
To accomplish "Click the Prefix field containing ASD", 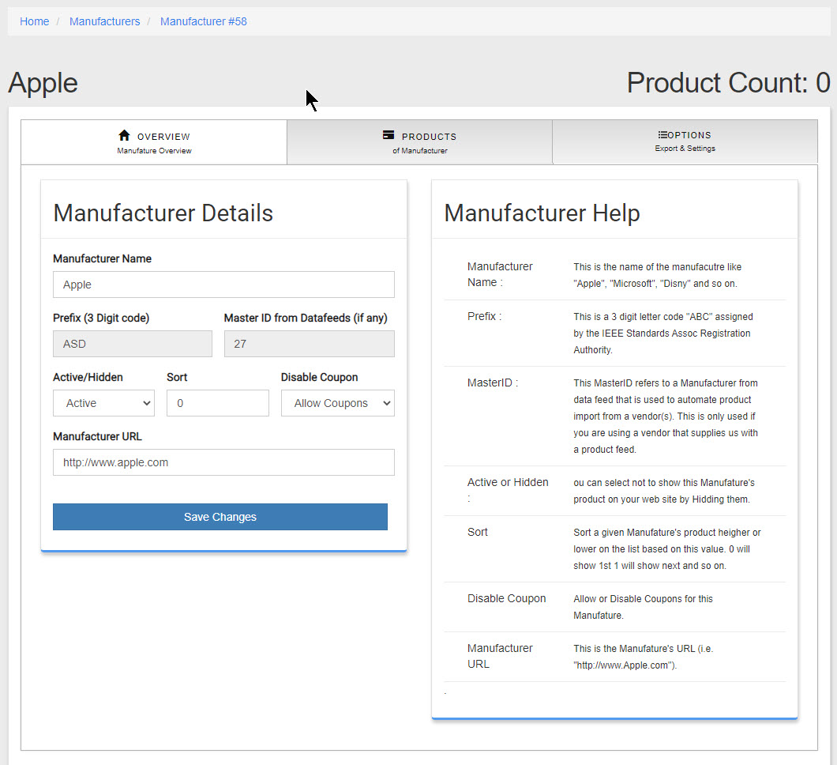I will click(x=132, y=344).
